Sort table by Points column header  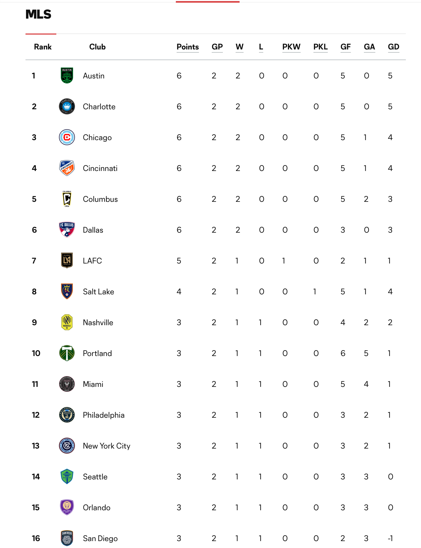click(188, 47)
